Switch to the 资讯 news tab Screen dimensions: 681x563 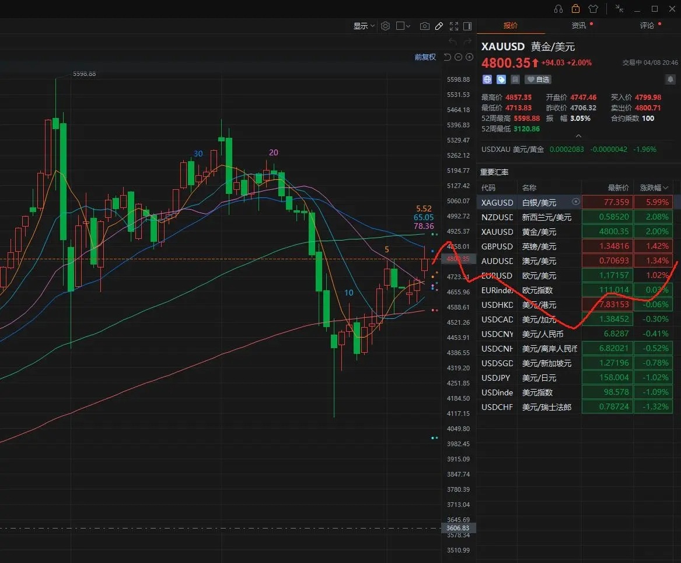click(x=579, y=26)
